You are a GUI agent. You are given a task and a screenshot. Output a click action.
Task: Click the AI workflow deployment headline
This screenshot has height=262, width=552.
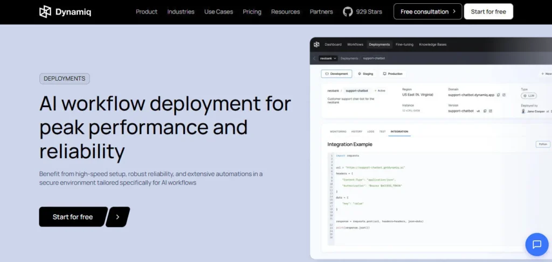[x=165, y=128]
